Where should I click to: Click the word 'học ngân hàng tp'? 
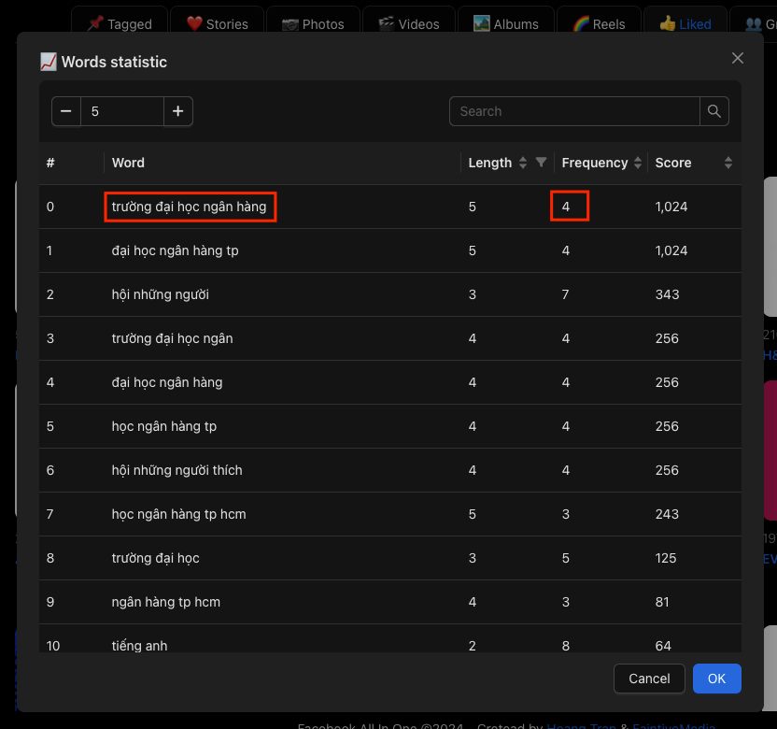(164, 426)
